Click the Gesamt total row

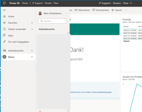coord(127,41)
